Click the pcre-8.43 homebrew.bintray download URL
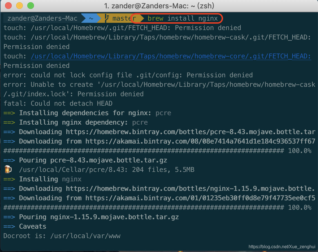The width and height of the screenshot is (318, 252). 190,132
